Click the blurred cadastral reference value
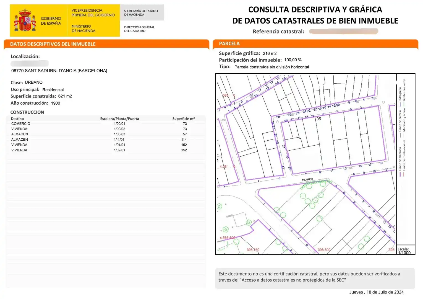The height and width of the screenshot is (299, 423). [344, 31]
